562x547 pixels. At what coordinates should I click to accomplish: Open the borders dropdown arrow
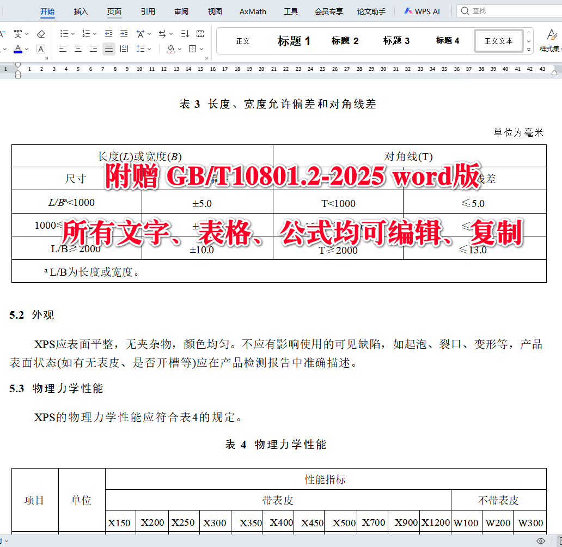point(201,49)
